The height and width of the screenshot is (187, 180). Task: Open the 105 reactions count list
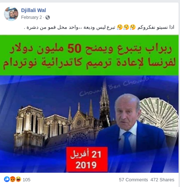[27, 180]
